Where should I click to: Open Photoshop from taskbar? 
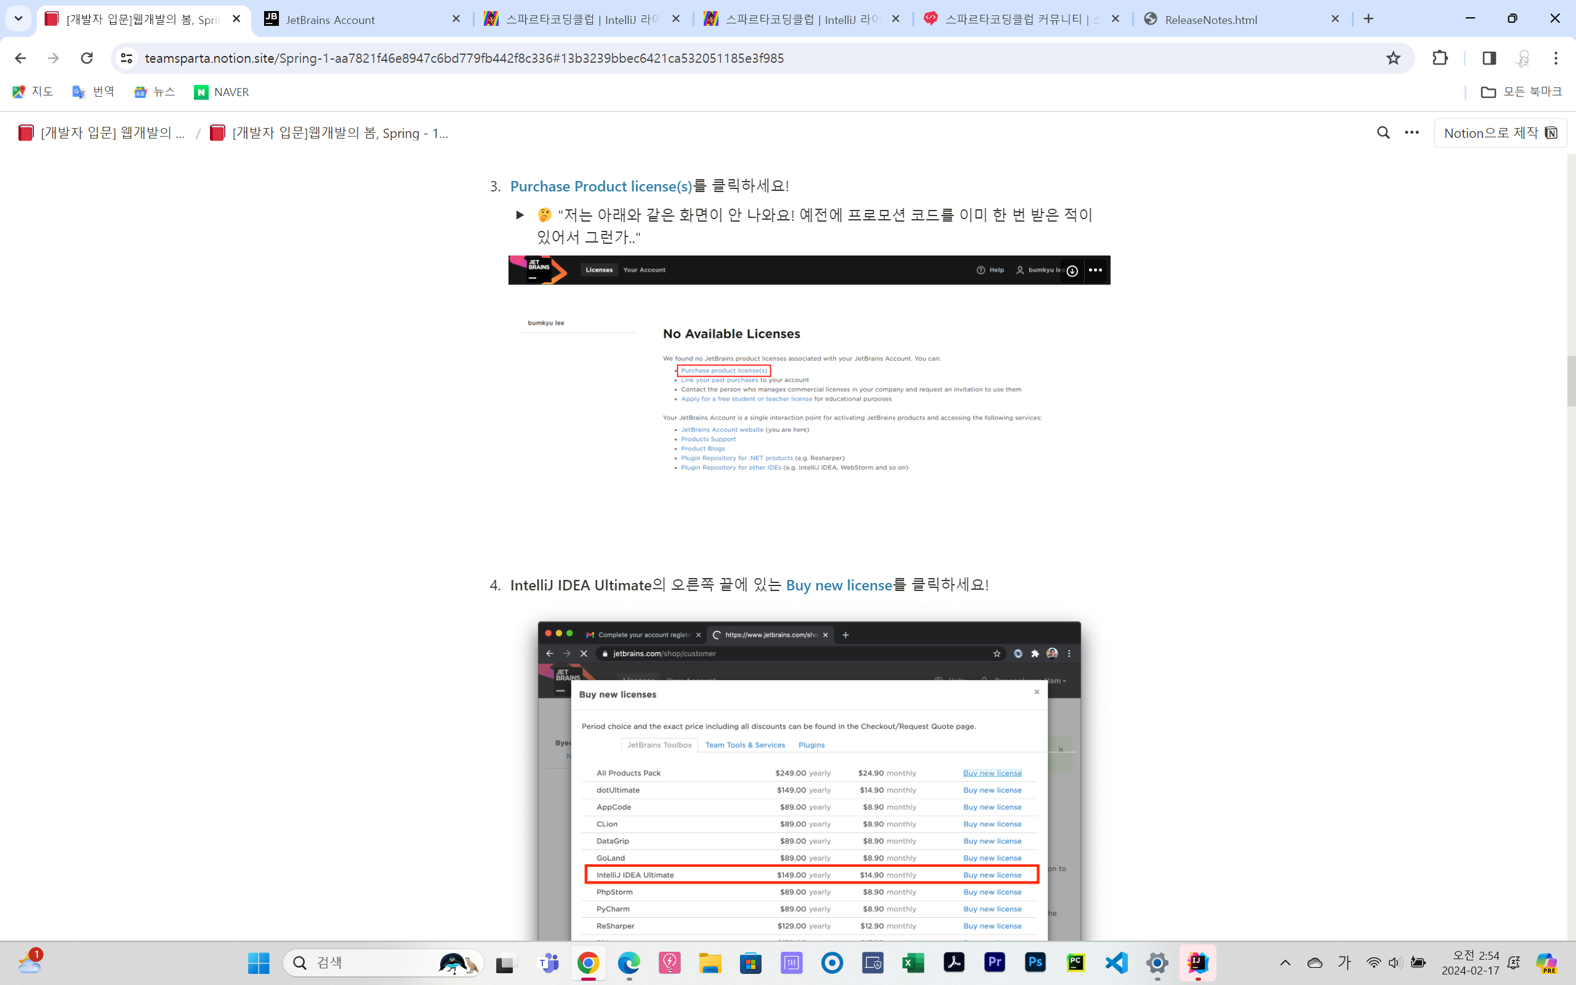click(1035, 963)
